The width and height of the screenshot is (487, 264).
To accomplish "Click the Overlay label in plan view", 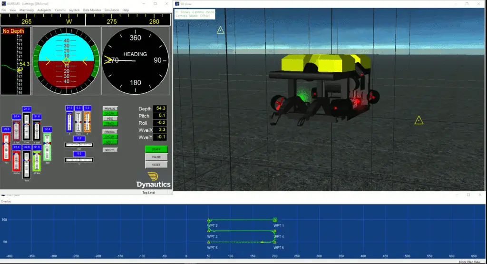I will pos(6,201).
